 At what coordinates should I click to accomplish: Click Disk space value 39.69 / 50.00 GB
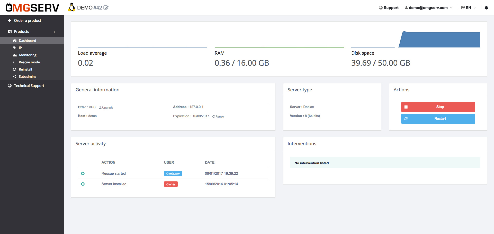tap(381, 63)
